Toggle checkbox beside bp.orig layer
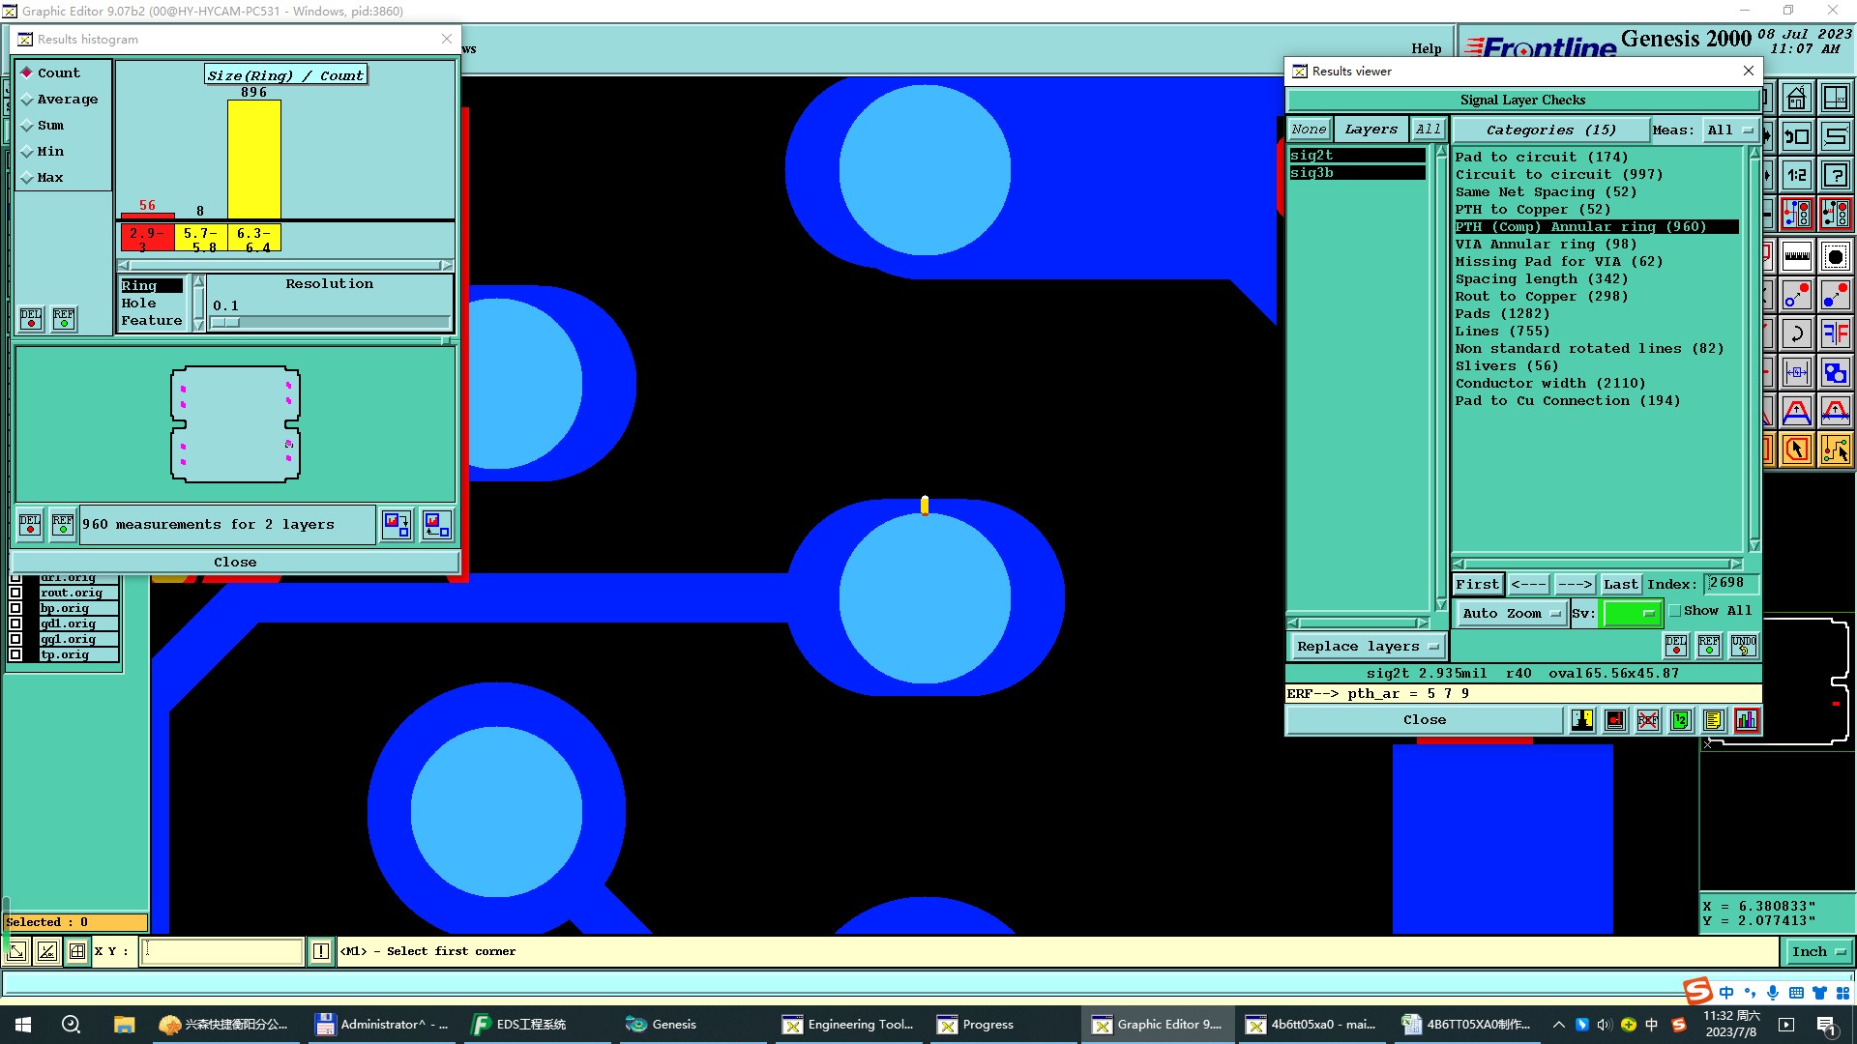This screenshot has width=1857, height=1044. [15, 608]
